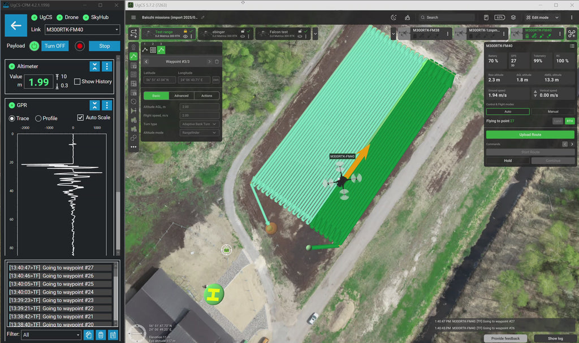579x343 pixels.
Task: Click the Upload Route button
Action: pyautogui.click(x=530, y=134)
